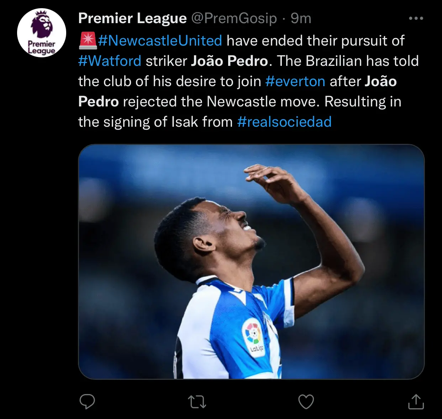Open the @PremGosip handle
This screenshot has height=419, width=442.
coord(234,18)
